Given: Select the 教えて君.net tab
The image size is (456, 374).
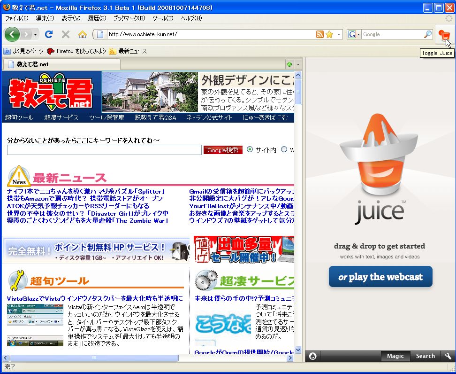Looking at the screenshot, I should (x=61, y=64).
